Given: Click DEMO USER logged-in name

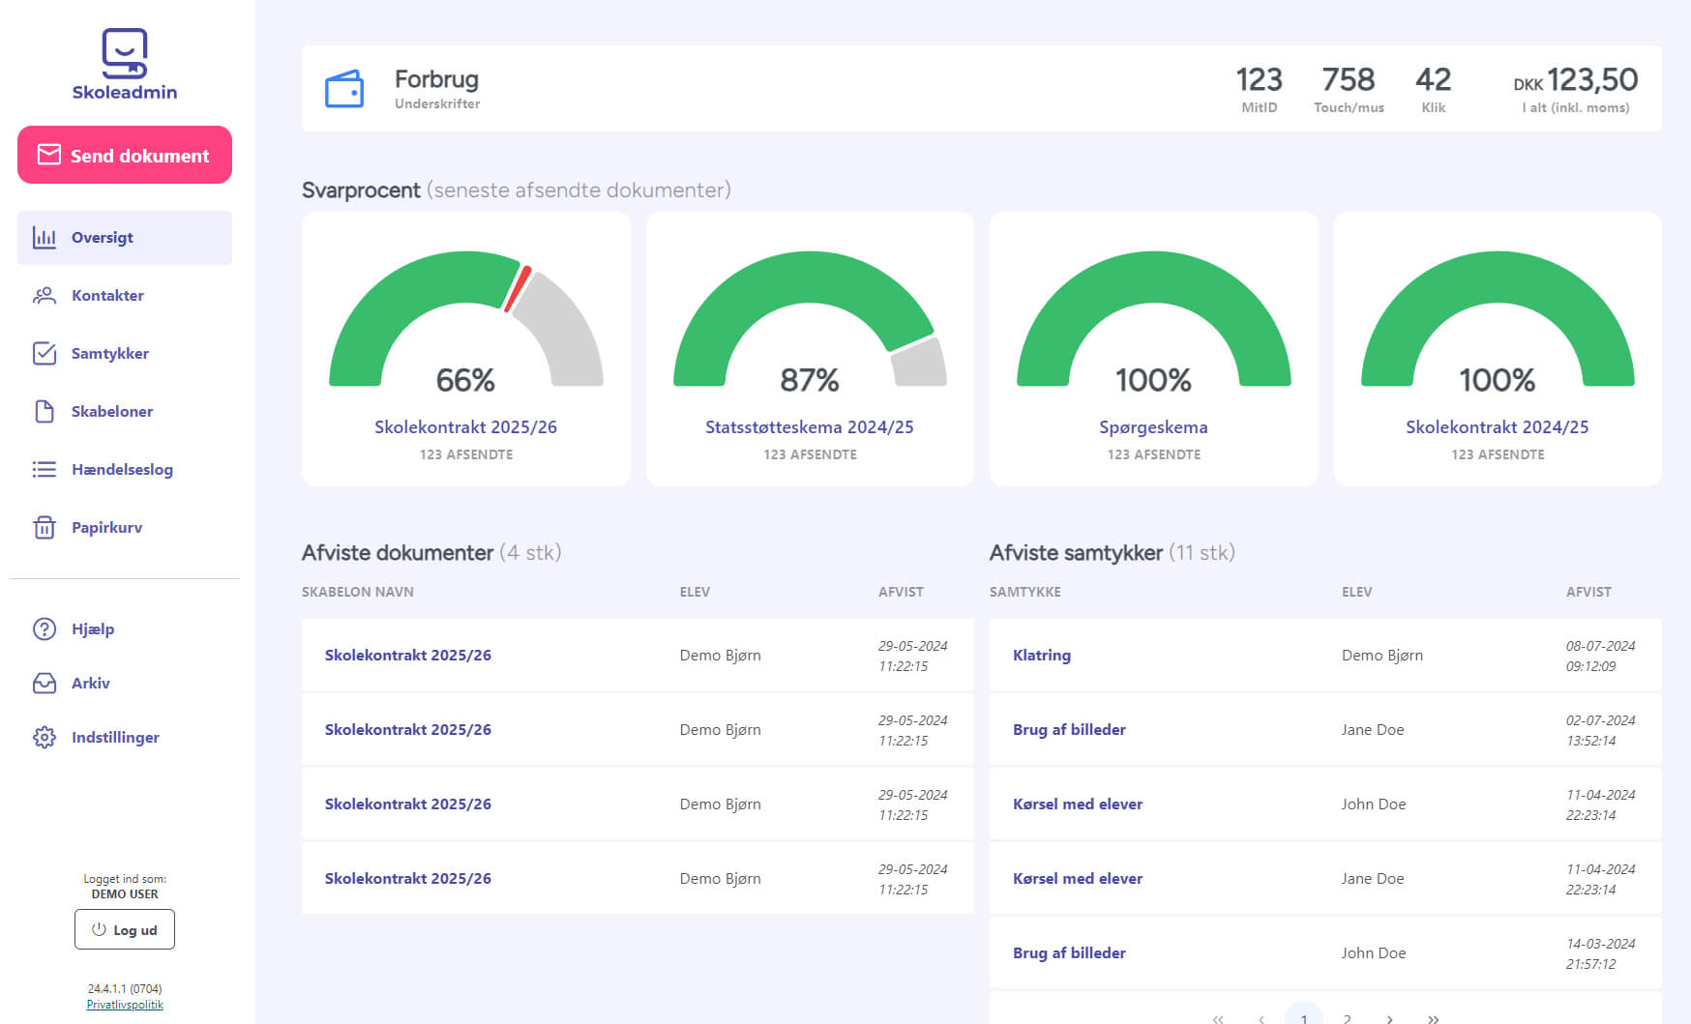Looking at the screenshot, I should (x=125, y=894).
